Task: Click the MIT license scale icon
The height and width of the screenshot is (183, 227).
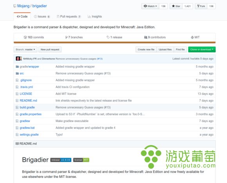Action: [192, 37]
